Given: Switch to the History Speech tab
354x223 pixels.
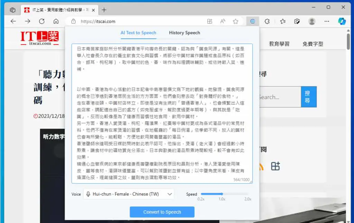Looking at the screenshot, I should pyautogui.click(x=185, y=33).
